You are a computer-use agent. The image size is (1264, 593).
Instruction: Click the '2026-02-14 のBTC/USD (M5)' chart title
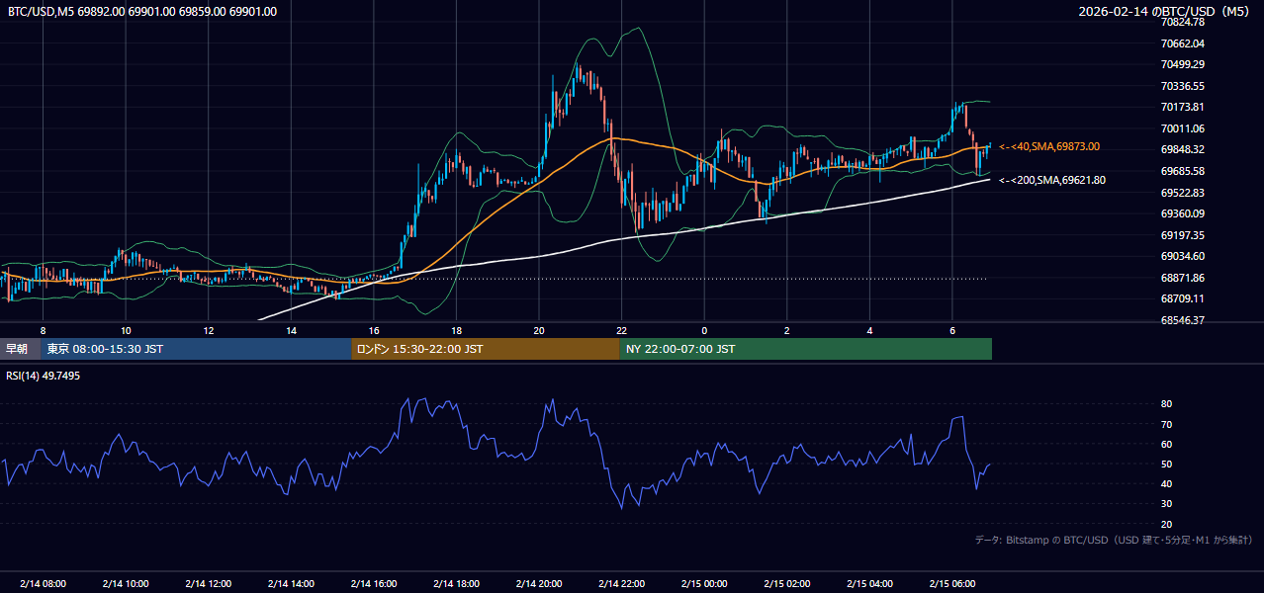point(1165,12)
